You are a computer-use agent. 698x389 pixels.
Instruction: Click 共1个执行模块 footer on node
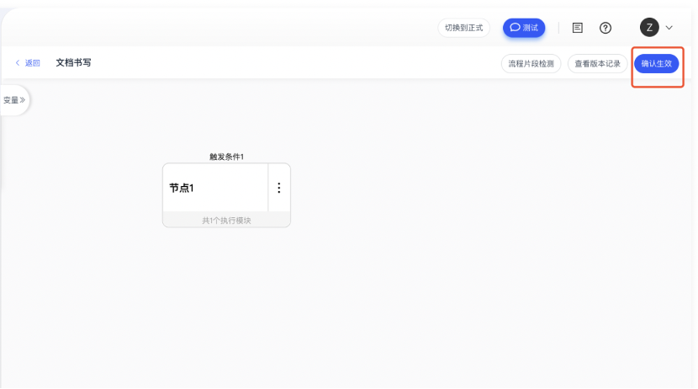(x=226, y=221)
